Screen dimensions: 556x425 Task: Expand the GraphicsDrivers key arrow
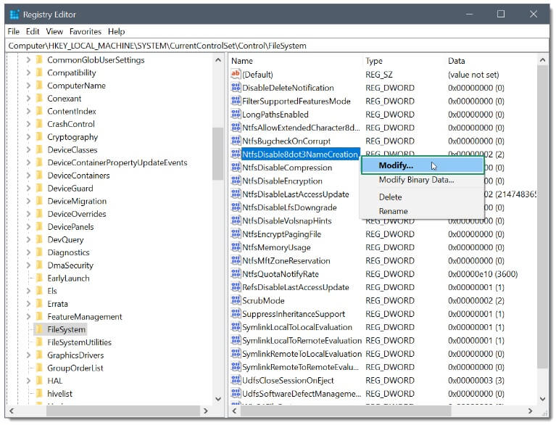28,355
